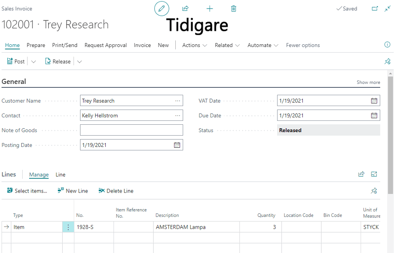Select the Manage tab in Lines
The width and height of the screenshot is (395, 253).
39,175
